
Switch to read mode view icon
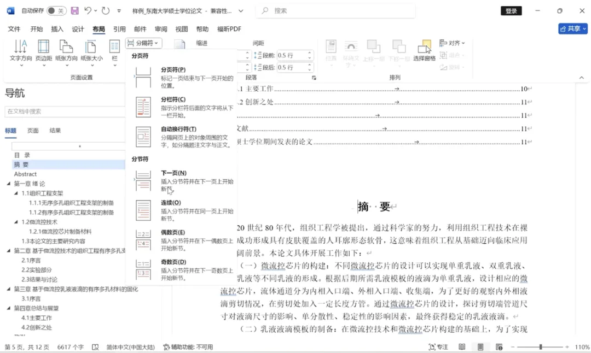point(462,347)
